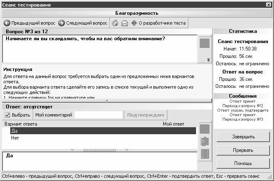Open the envelope mail icon in toolbar

(x=125, y=23)
